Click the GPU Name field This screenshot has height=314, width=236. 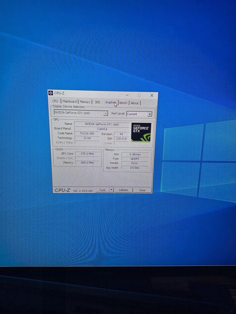[x=102, y=124]
